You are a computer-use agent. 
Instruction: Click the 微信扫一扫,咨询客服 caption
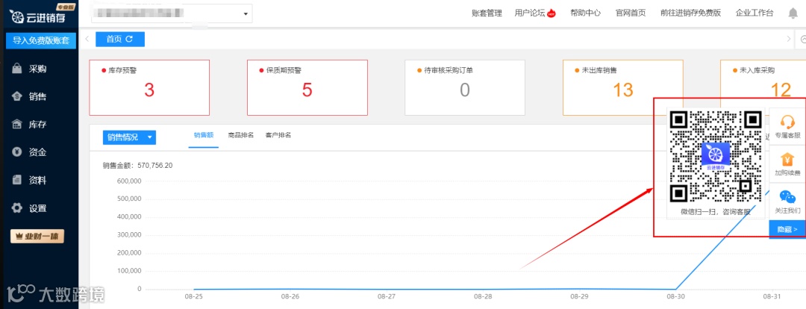point(716,211)
